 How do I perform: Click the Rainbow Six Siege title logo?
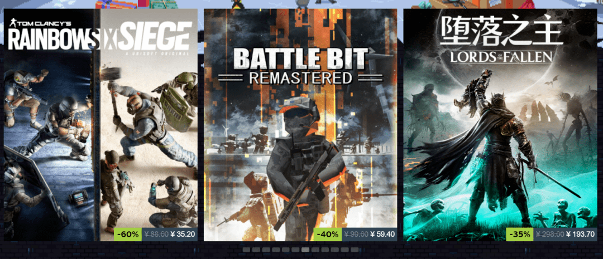tap(100, 35)
